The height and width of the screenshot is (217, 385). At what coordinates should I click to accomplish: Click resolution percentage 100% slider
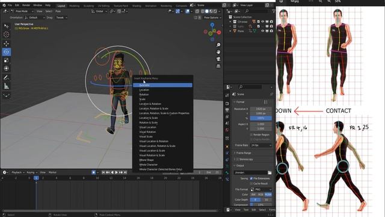(260, 118)
